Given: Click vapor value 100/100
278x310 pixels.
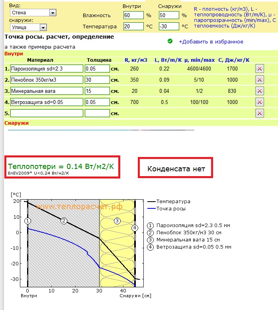Looking at the screenshot, I should (x=199, y=102).
